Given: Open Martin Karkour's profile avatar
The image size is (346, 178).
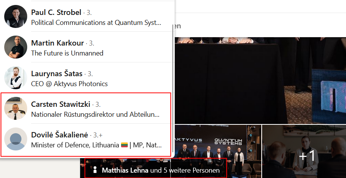Looking at the screenshot, I should click(16, 47).
